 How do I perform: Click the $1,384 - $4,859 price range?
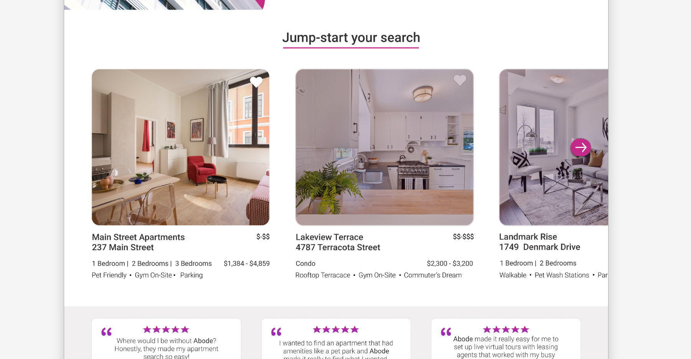coord(247,264)
